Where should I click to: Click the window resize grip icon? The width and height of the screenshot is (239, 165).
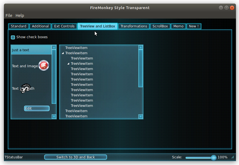(233, 157)
